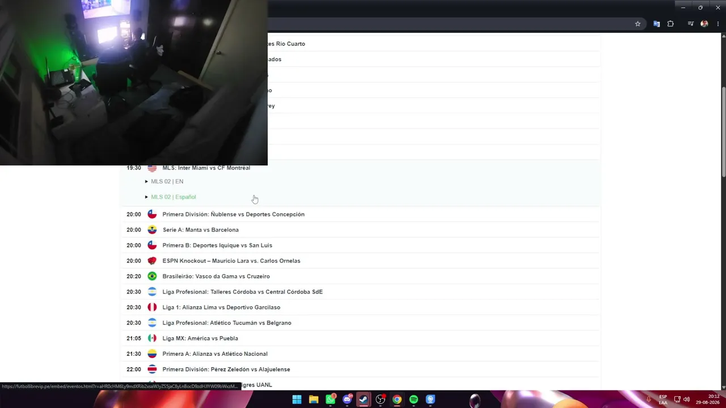This screenshot has height=408, width=726.
Task: Minimize the Chrome window
Action: pos(683,7)
